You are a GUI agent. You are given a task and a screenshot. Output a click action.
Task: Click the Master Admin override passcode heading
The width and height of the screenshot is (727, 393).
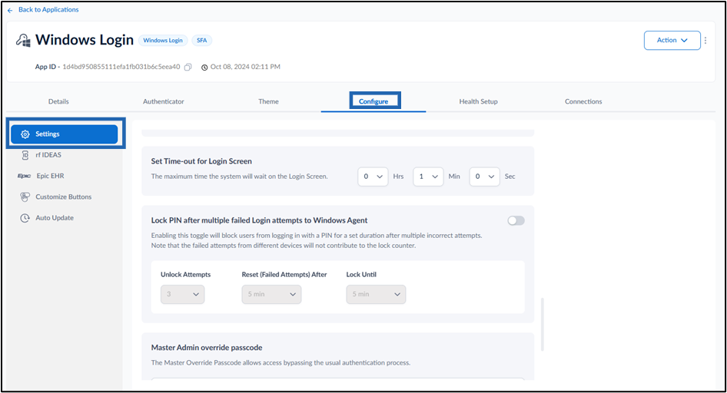pyautogui.click(x=206, y=348)
